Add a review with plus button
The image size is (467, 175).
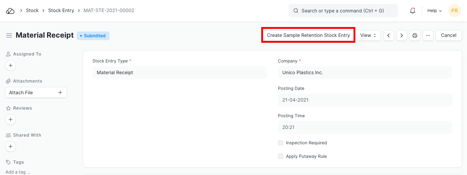[11, 119]
